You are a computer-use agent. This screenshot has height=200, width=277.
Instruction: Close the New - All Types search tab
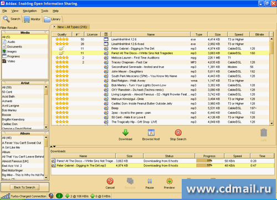(x=54, y=27)
